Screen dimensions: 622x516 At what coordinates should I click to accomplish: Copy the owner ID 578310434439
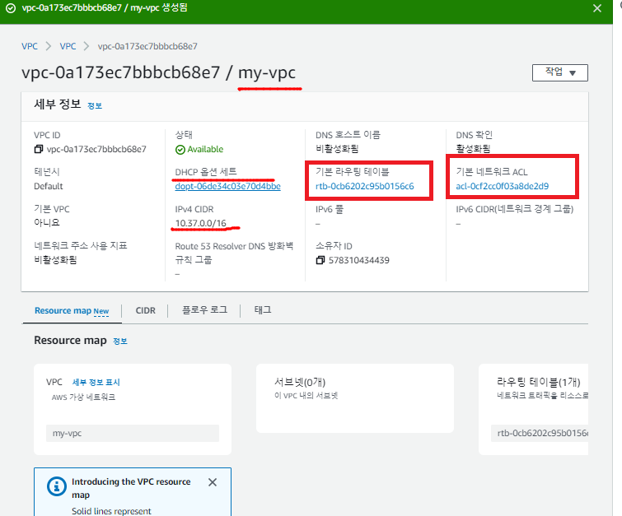[320, 260]
